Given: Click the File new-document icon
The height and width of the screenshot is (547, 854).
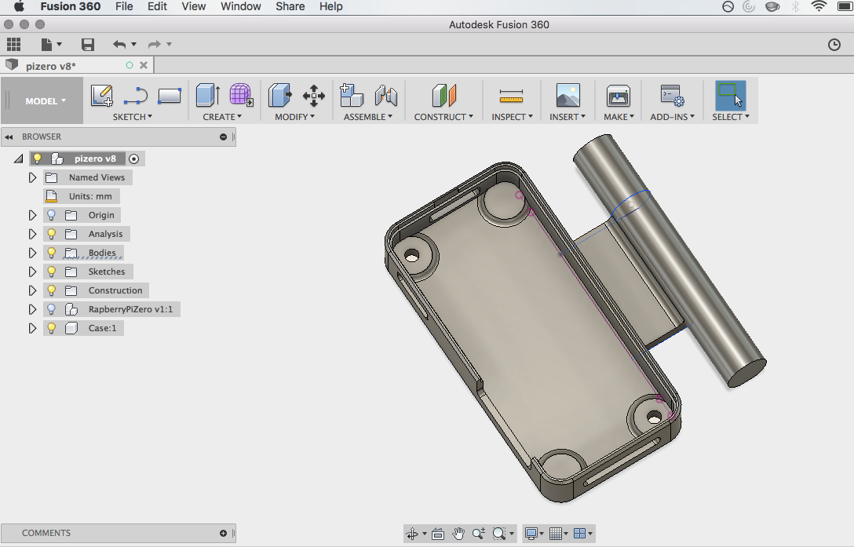Looking at the screenshot, I should pos(47,44).
